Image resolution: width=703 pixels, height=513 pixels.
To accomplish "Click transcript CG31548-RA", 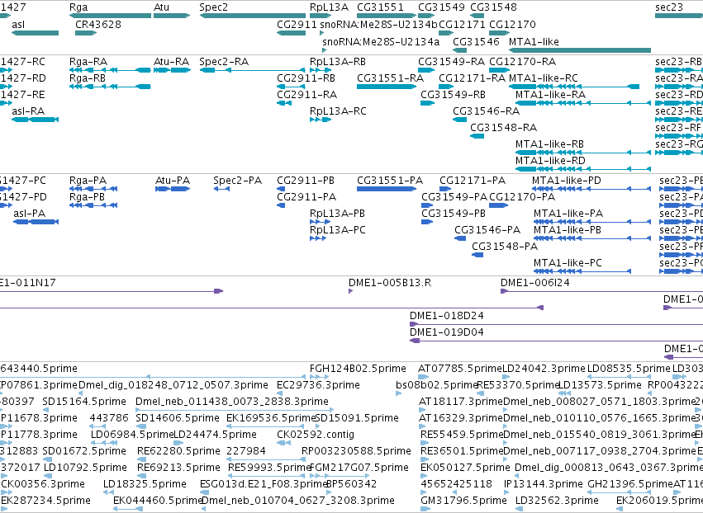I will coord(477,136).
